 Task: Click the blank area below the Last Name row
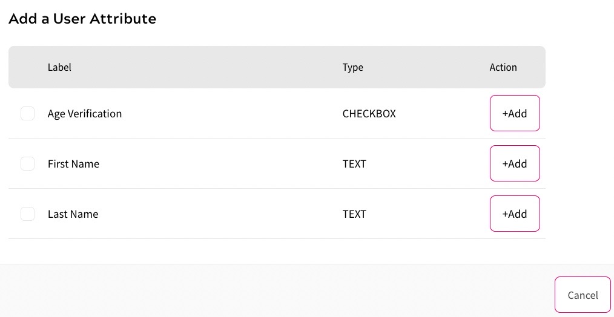pos(272,251)
